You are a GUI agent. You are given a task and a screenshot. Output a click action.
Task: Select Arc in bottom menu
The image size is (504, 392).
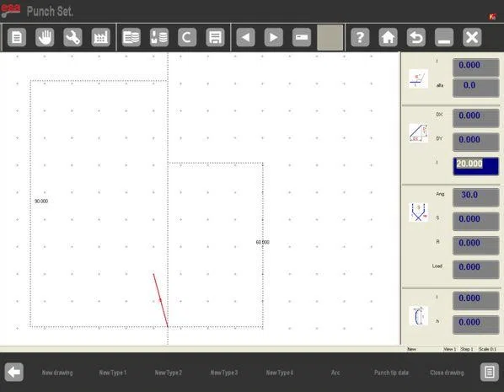(x=335, y=373)
